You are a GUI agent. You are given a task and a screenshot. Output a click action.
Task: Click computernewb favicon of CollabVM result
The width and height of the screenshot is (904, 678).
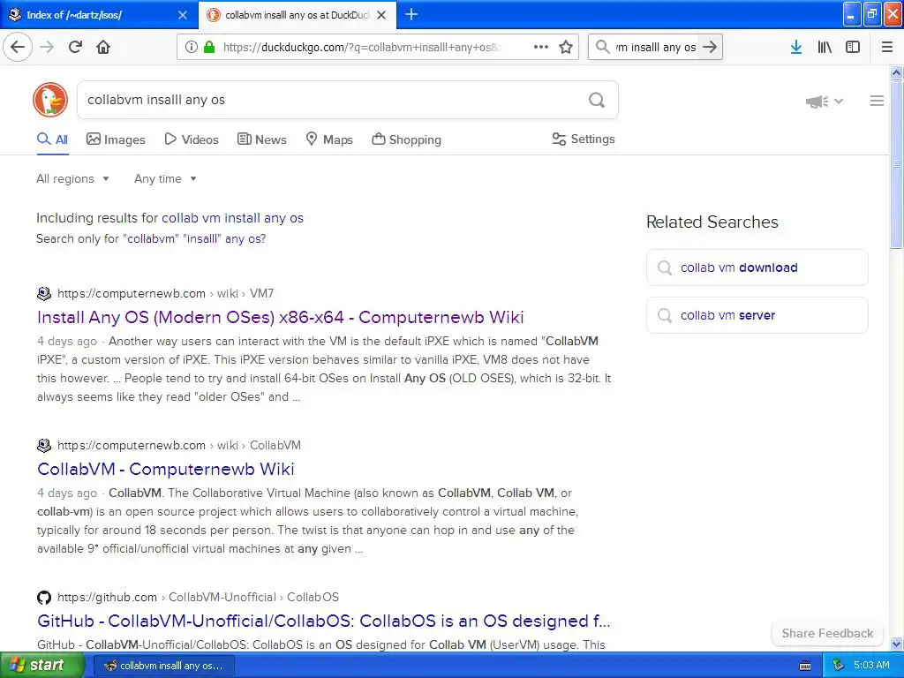44,446
